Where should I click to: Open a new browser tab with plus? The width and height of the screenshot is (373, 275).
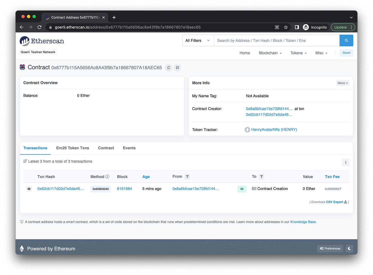[x=114, y=17]
